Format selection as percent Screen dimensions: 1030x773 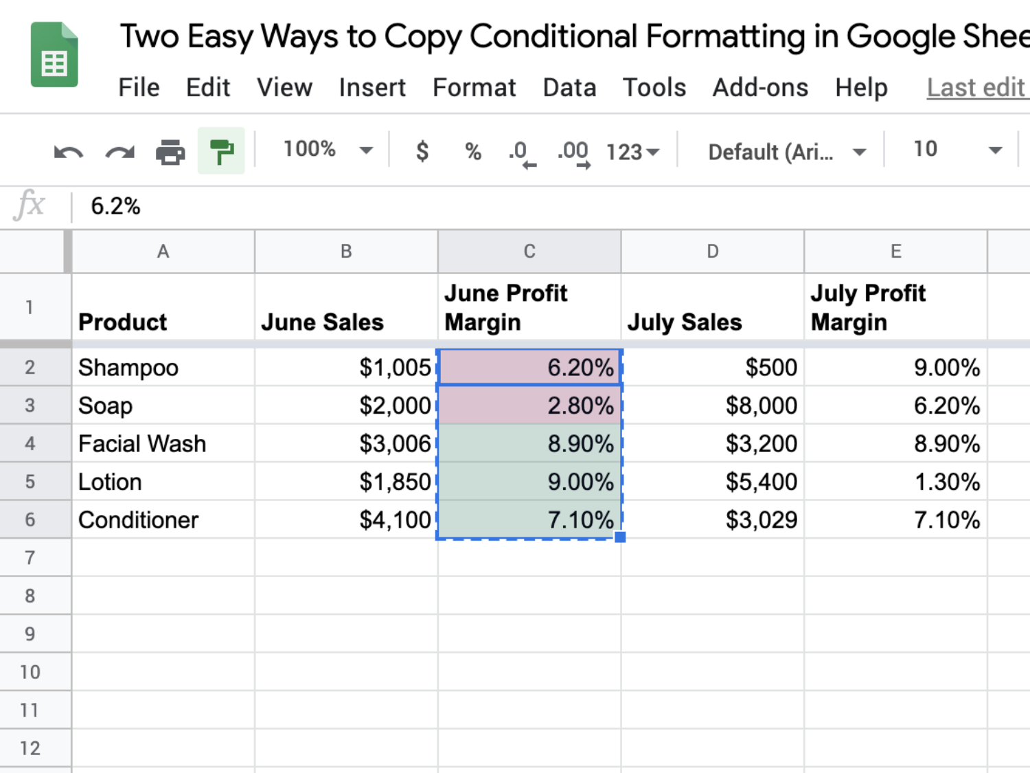[472, 152]
